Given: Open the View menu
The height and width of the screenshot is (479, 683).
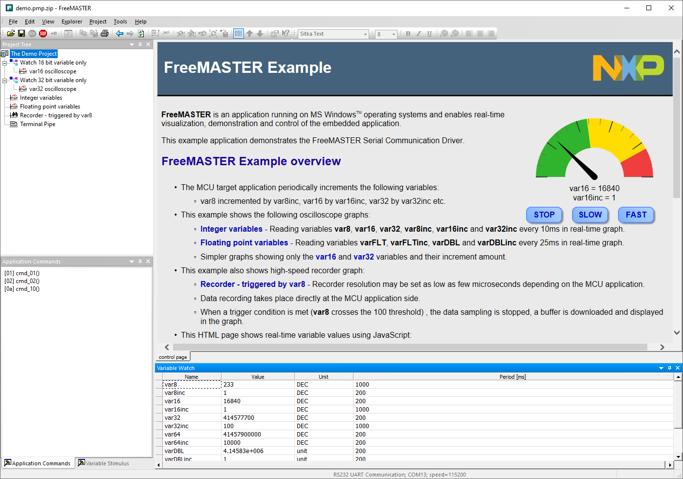Looking at the screenshot, I should coord(48,22).
